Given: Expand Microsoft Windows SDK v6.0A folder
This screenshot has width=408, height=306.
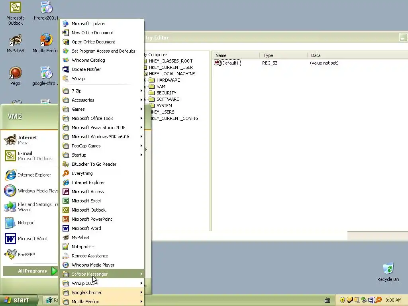Looking at the screenshot, I should pos(102,137).
